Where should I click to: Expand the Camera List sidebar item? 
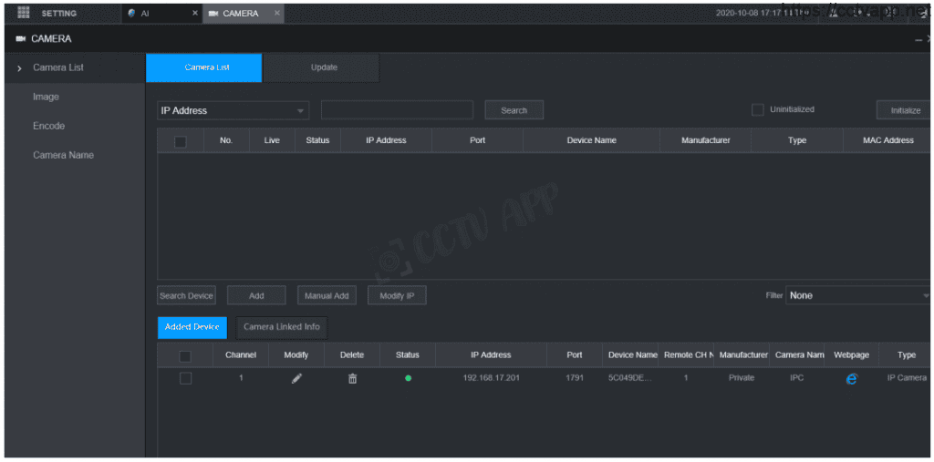tap(58, 67)
